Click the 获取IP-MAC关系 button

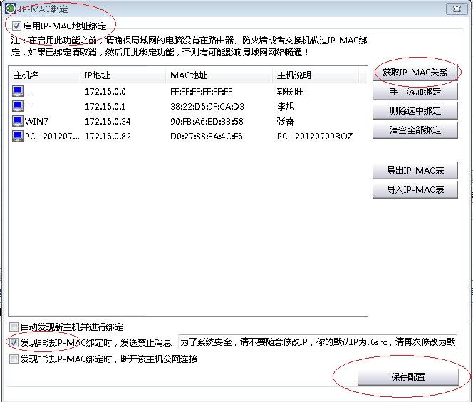coord(415,73)
